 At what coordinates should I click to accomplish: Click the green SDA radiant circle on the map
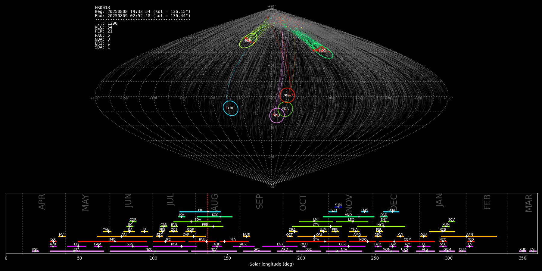click(285, 109)
